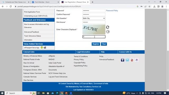Show hidden system tray icons

(x=137, y=93)
